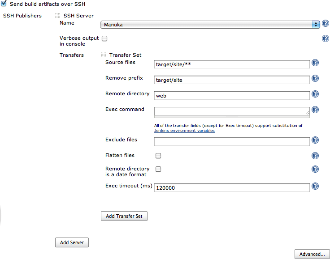330x259 pixels.
Task: Grab the SSH Server drag handle
Action: (x=58, y=16)
